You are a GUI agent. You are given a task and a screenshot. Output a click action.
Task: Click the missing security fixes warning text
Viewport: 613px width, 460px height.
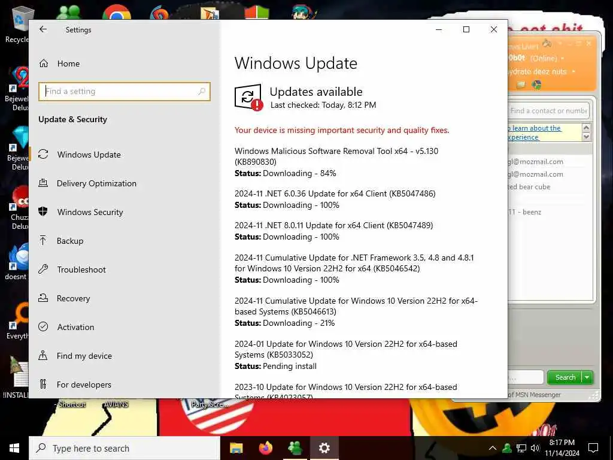click(342, 130)
